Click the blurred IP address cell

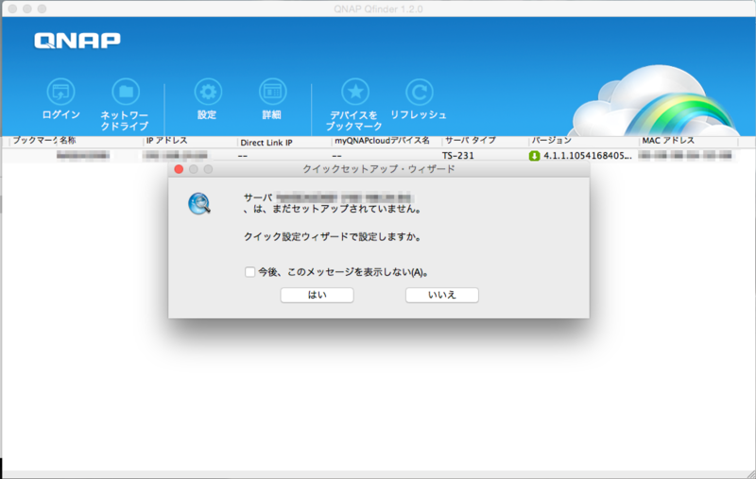click(176, 155)
